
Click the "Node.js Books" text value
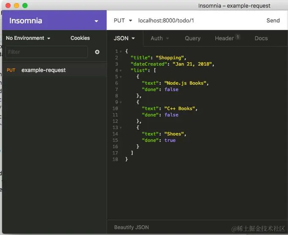185,83
